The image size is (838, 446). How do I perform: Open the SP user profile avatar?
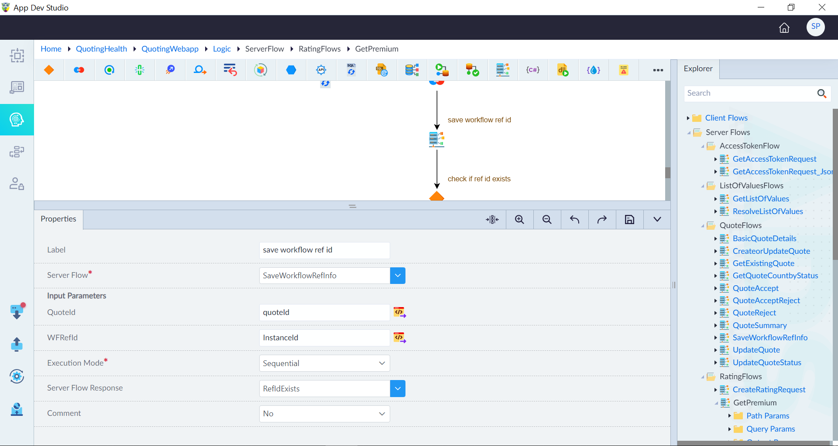coord(815,27)
